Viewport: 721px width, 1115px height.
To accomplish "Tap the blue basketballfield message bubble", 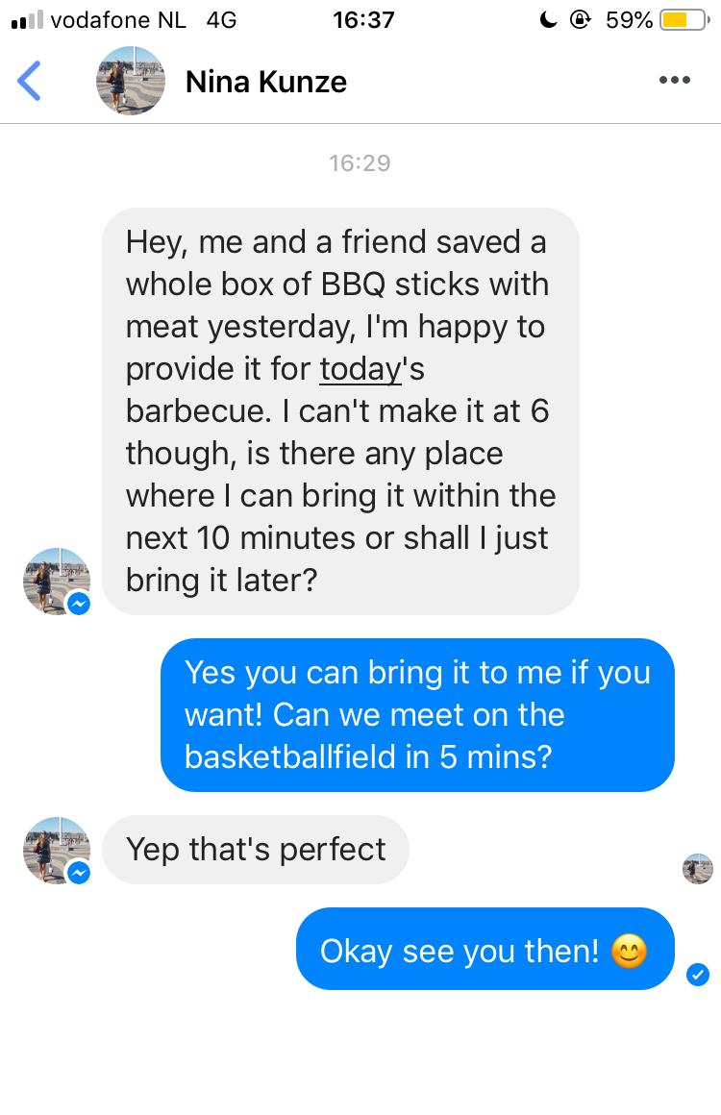I will [x=417, y=715].
